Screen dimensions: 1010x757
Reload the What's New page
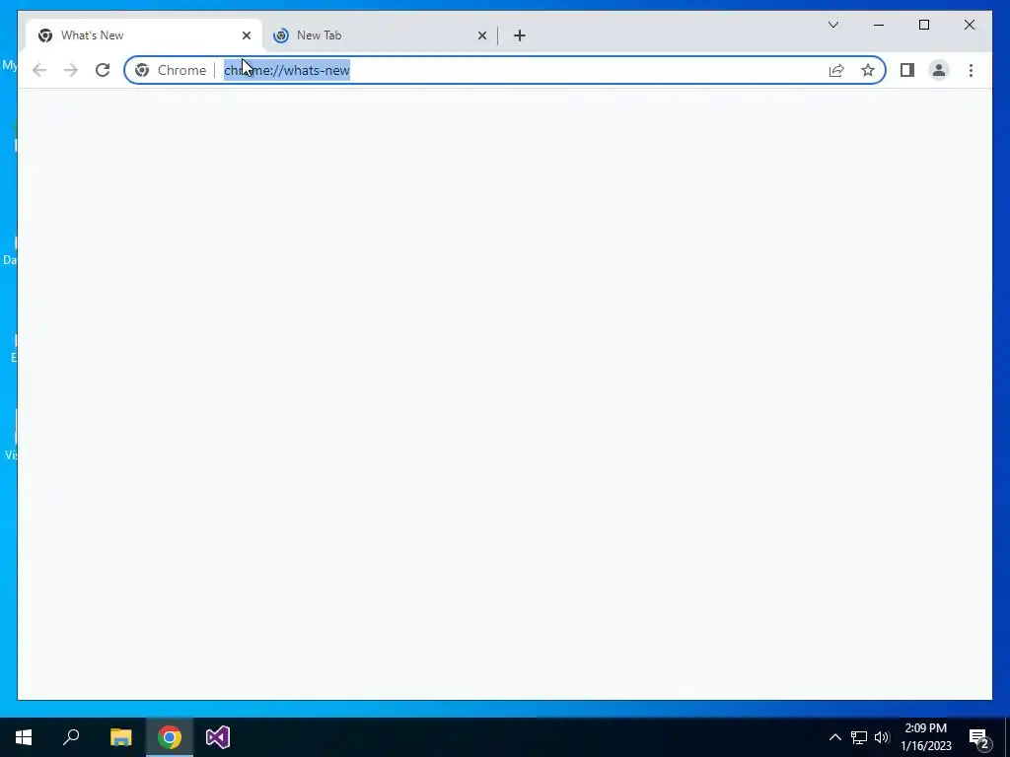[x=103, y=70]
